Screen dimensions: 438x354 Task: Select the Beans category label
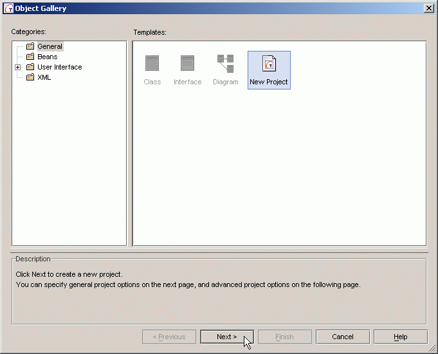click(47, 57)
